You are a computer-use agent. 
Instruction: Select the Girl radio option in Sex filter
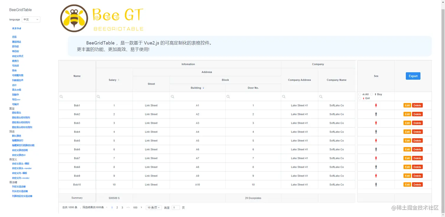coord(360,99)
